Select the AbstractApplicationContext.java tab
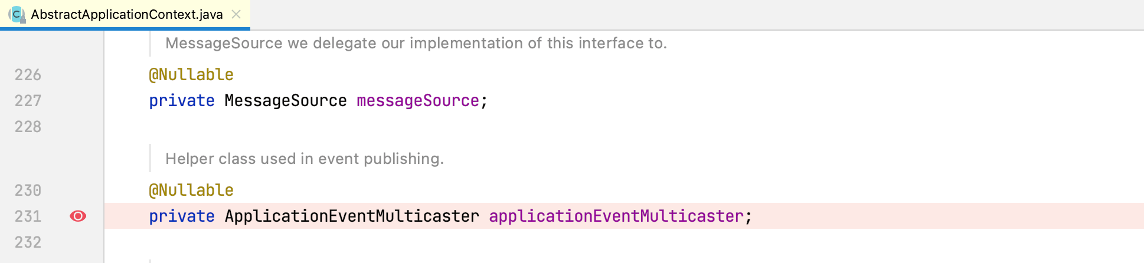 click(x=125, y=14)
